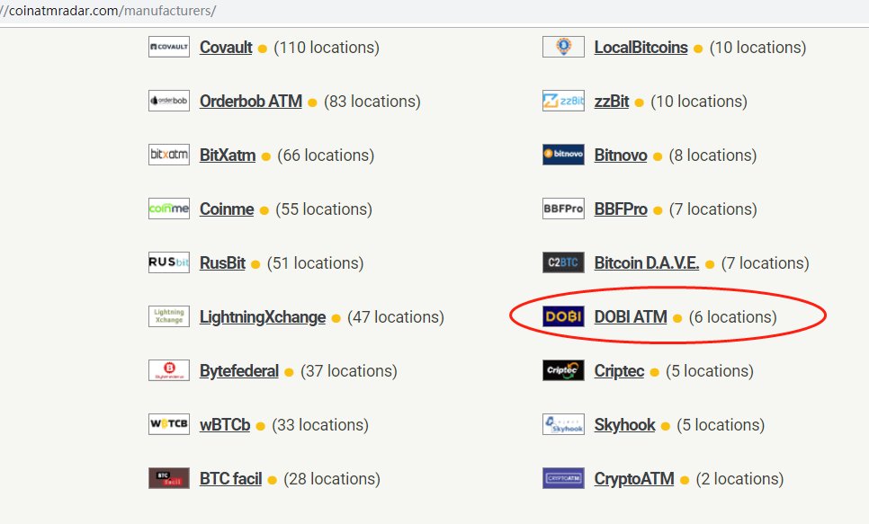Click the "(28 locations)" text by BTC facil
This screenshot has height=524, width=869.
tap(332, 478)
